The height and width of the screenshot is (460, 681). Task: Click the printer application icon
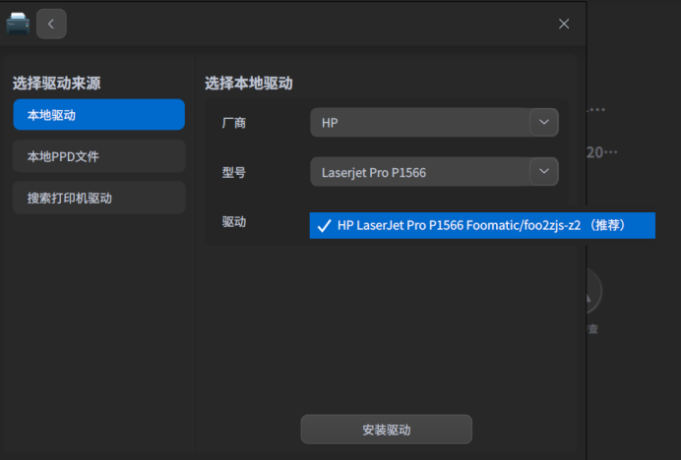[18, 24]
